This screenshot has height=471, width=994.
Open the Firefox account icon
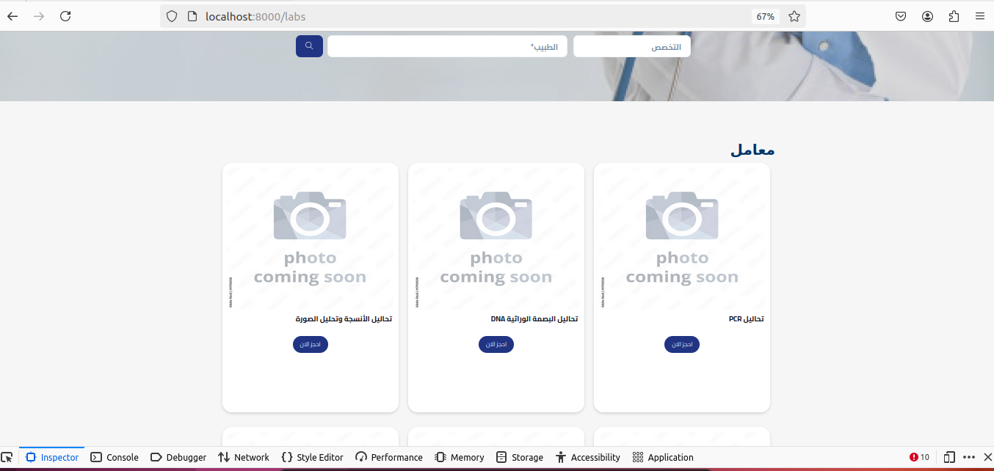coord(927,16)
